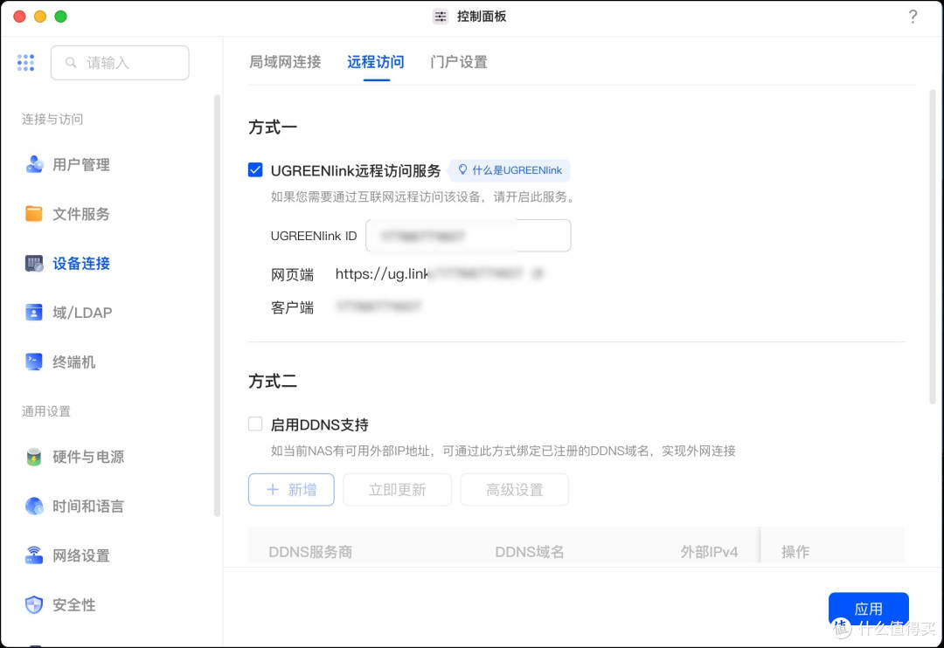Click the Hardware & Power (硬件与电源) icon
This screenshot has width=944, height=648.
tap(34, 457)
